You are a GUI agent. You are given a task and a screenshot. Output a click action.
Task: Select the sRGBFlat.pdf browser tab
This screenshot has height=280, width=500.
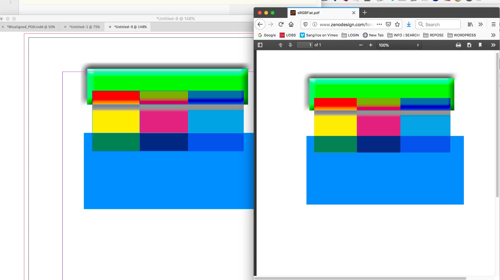click(x=323, y=13)
